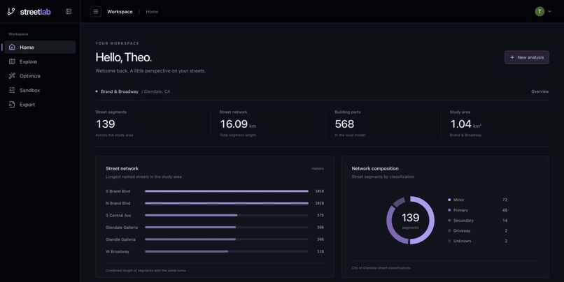
Task: Click City of Glendale street classifications note
Action: [381, 267]
